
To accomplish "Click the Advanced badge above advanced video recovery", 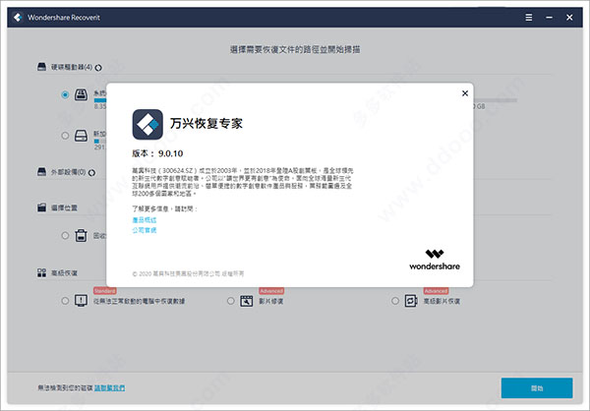I will pyautogui.click(x=436, y=291).
